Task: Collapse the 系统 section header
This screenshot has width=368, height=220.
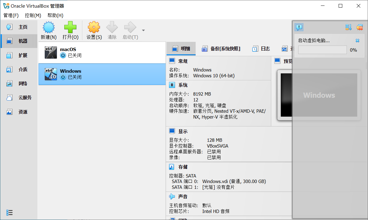Action: tap(183, 85)
